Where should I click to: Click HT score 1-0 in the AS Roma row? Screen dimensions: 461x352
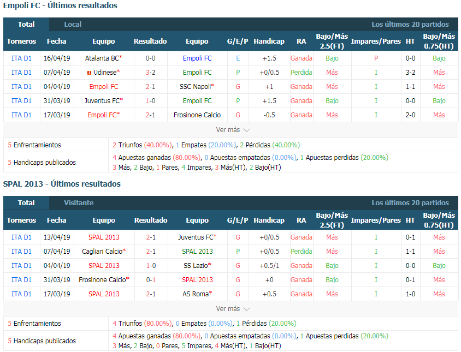(x=410, y=294)
